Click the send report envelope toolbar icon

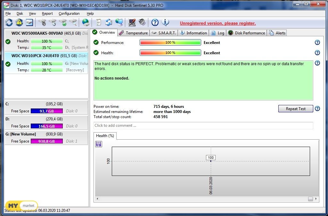coord(109,22)
